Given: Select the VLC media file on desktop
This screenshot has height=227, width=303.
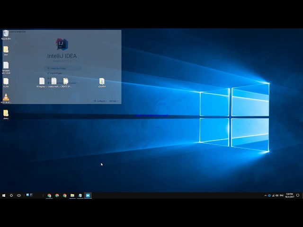Looking at the screenshot, I should click(6, 97).
